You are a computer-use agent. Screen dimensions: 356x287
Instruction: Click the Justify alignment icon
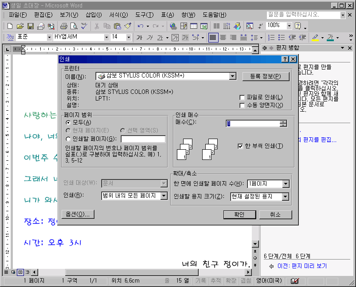(213, 37)
